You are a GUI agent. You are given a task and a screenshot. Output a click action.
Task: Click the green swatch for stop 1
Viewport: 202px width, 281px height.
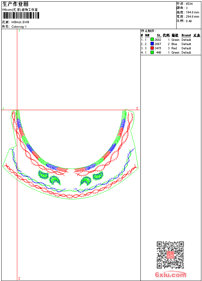pos(152,39)
